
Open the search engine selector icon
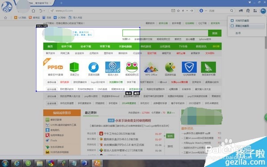tap(201, 11)
